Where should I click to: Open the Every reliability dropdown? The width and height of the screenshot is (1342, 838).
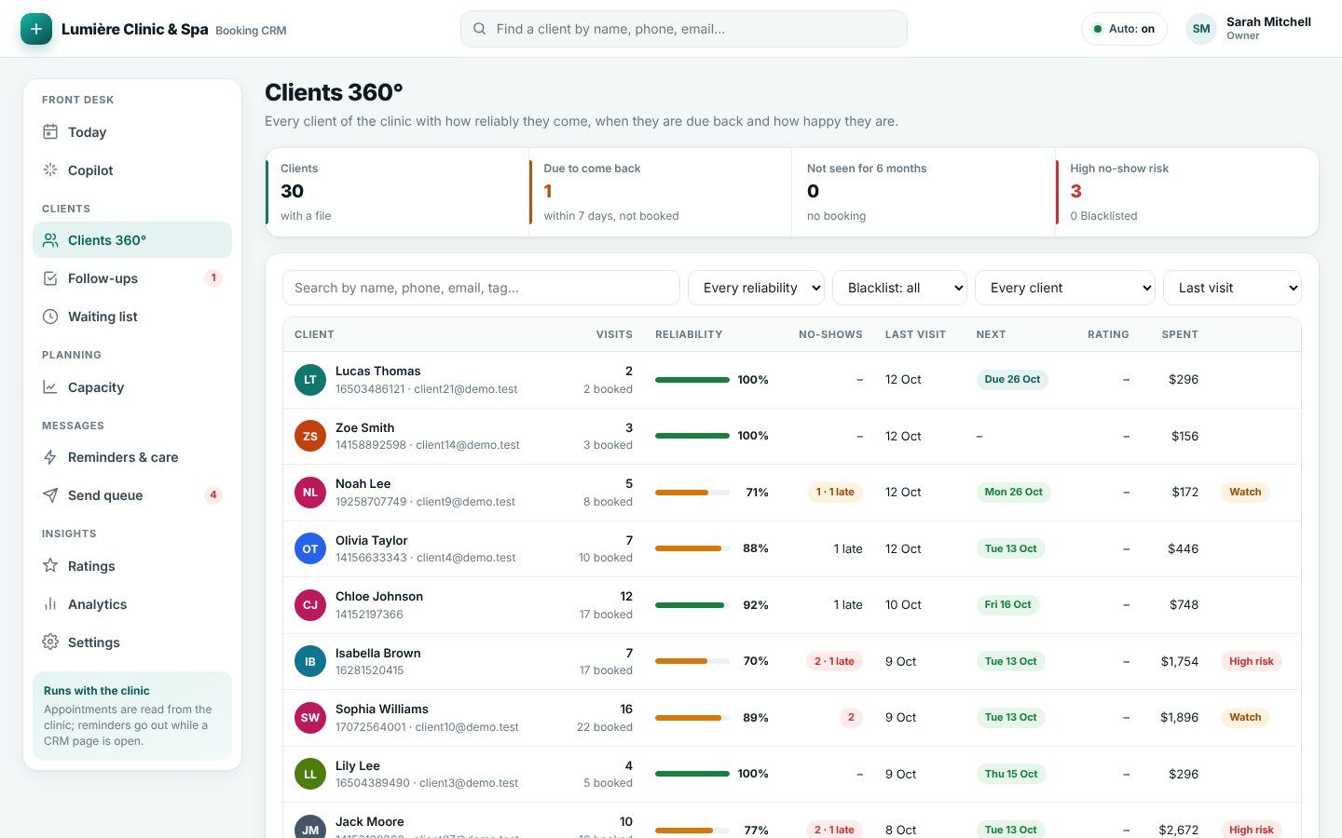(x=756, y=288)
